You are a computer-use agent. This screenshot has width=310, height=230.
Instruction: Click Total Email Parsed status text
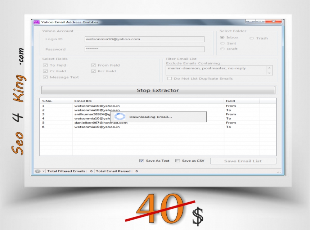[x=117, y=171]
